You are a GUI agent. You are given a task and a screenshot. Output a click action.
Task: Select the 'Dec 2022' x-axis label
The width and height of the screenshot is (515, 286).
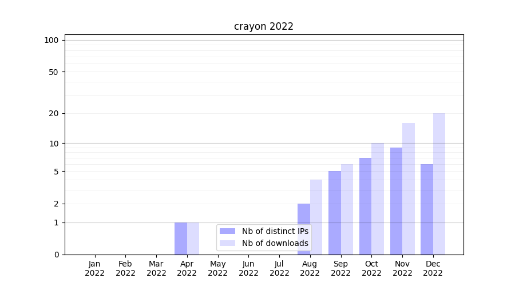433,268
